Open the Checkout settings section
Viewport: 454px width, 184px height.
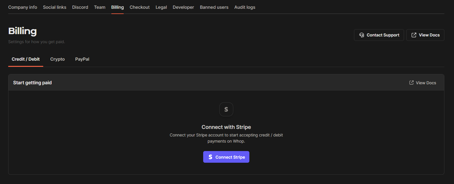[x=139, y=7]
